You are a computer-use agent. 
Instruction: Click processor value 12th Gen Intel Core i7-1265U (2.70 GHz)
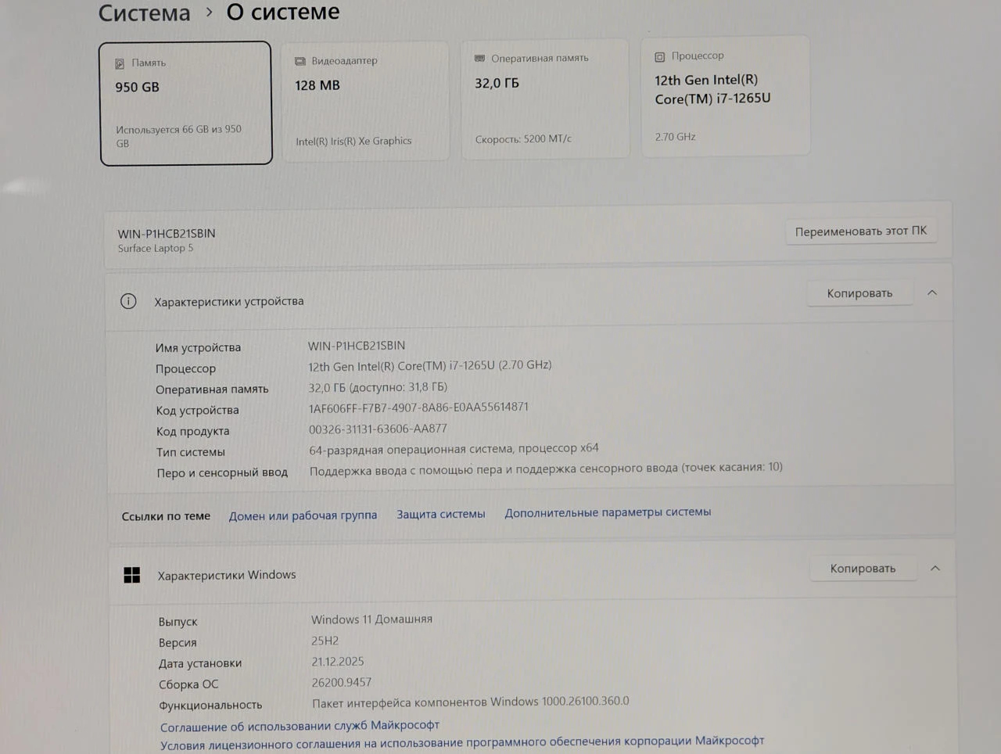tap(430, 365)
